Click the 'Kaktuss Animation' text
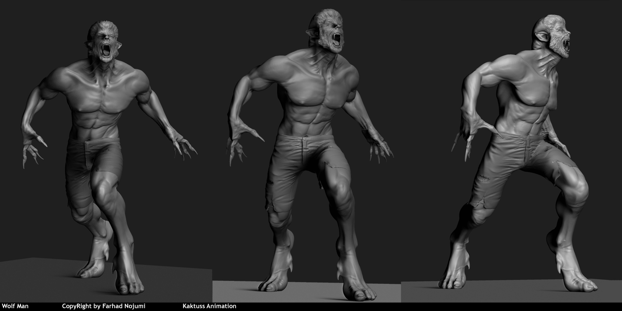Image resolution: width=622 pixels, height=311 pixels. 209,306
